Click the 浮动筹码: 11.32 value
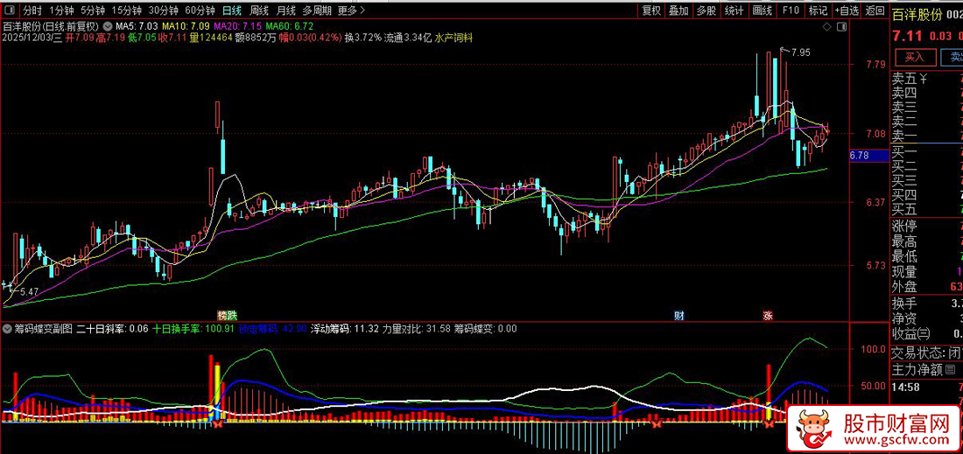 pos(345,329)
